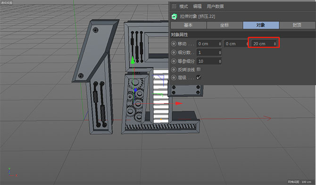Click the dotted grip icon beside 模式
Viewport: 316px width, 185px height.
coord(174,6)
